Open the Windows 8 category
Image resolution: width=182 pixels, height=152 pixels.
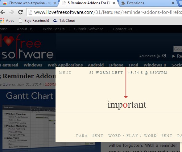[155, 65]
